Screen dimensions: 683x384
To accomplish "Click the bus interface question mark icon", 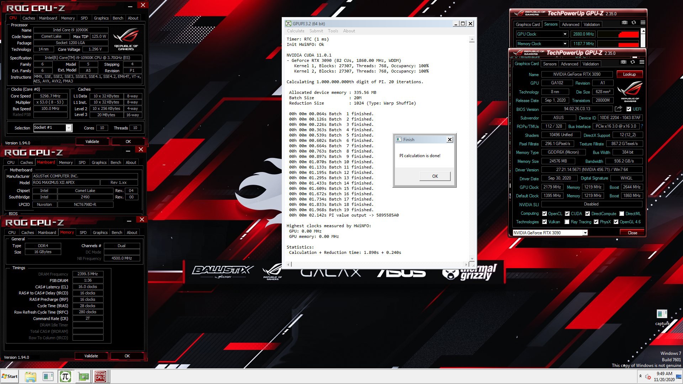I will click(642, 126).
